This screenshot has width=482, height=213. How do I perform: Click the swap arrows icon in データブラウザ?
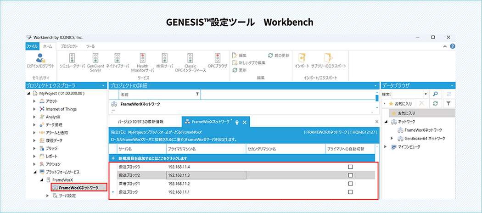pos(448,94)
